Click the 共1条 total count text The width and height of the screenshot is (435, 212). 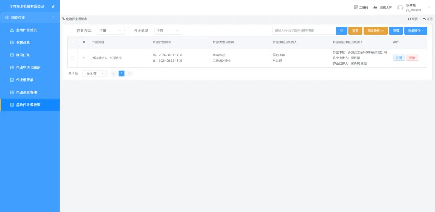point(73,74)
